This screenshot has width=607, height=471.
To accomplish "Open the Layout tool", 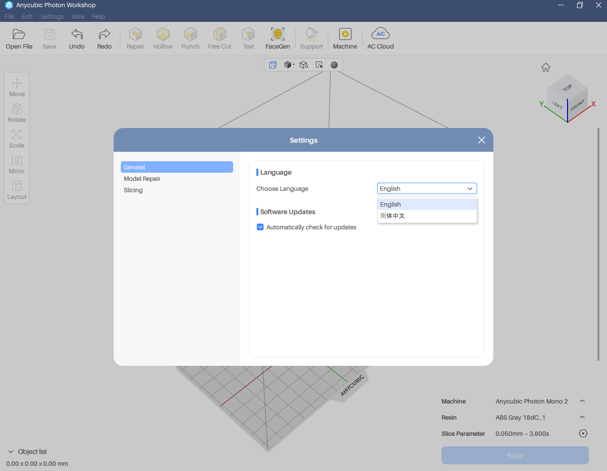I will tap(17, 190).
